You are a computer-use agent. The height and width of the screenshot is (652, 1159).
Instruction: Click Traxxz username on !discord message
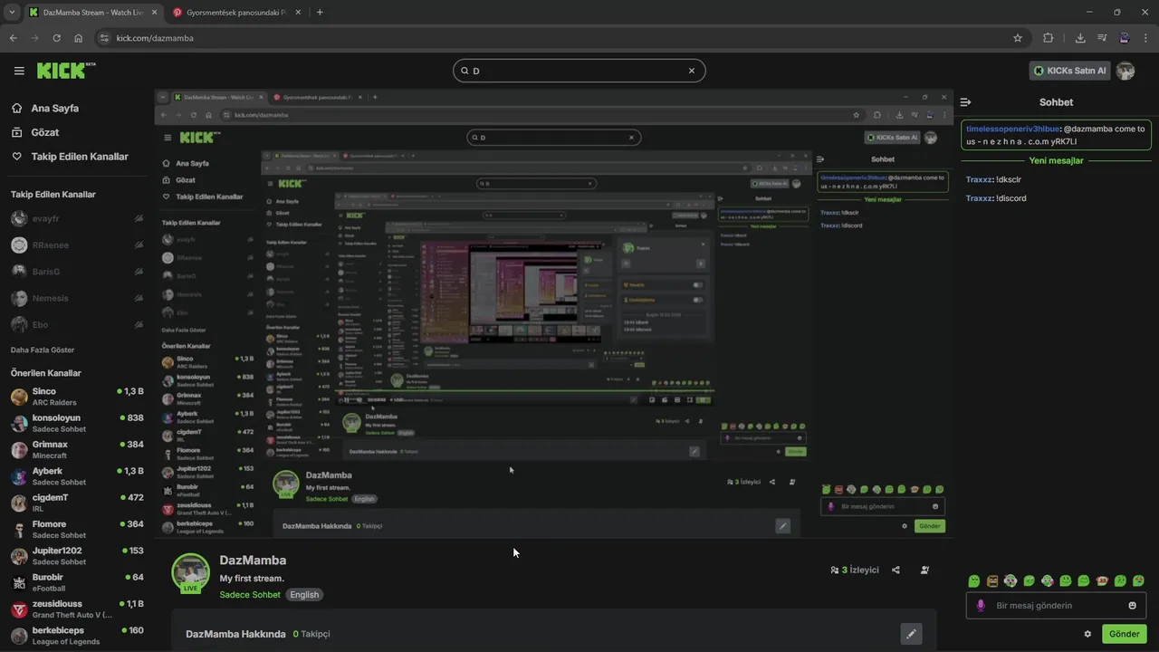point(979,198)
